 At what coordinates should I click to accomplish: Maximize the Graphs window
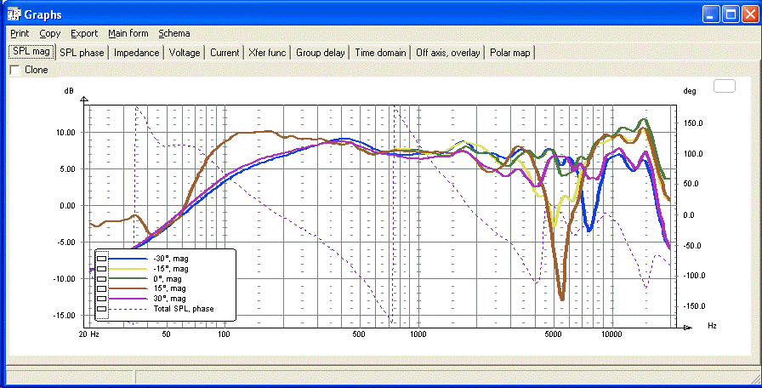tap(731, 14)
